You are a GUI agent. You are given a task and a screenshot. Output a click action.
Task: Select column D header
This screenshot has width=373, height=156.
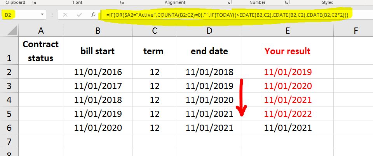coord(209,31)
